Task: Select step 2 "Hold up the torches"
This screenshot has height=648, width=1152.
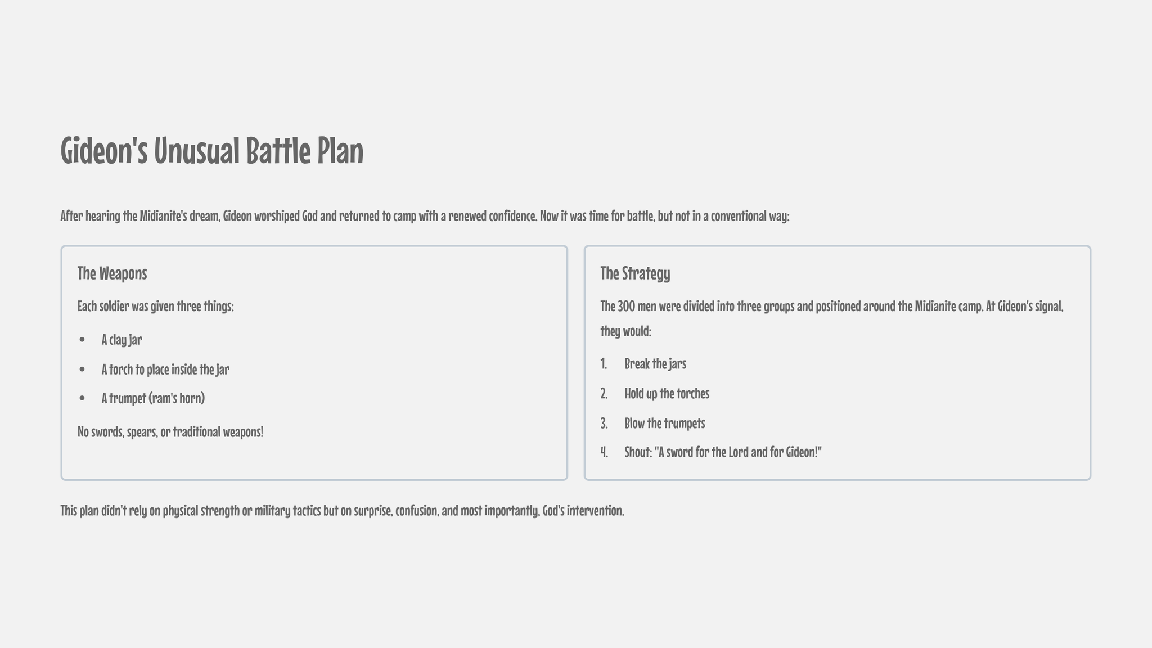Action: 667,394
